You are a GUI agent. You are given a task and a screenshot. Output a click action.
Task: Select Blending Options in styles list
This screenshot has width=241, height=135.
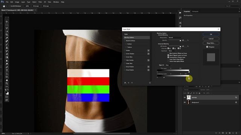(x=137, y=37)
